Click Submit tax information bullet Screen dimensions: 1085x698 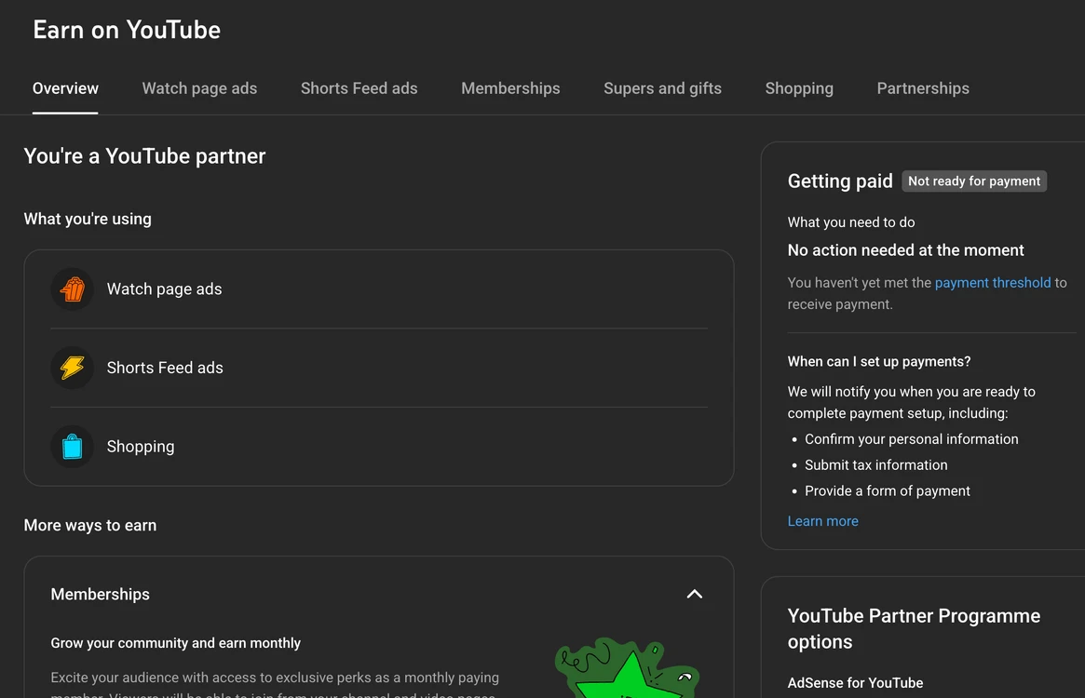[x=876, y=465]
